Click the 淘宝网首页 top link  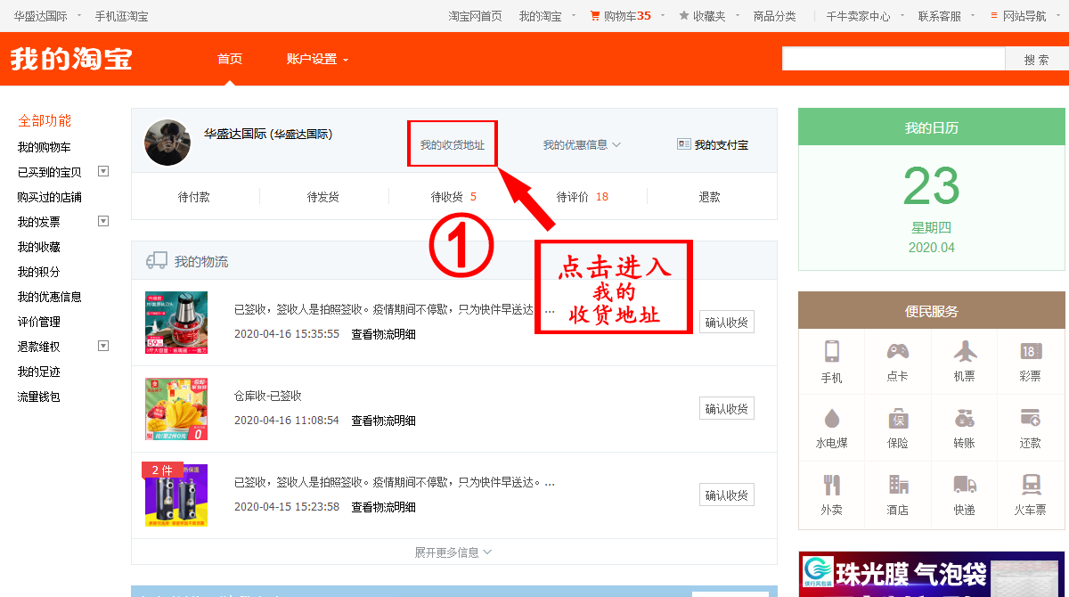tap(475, 16)
